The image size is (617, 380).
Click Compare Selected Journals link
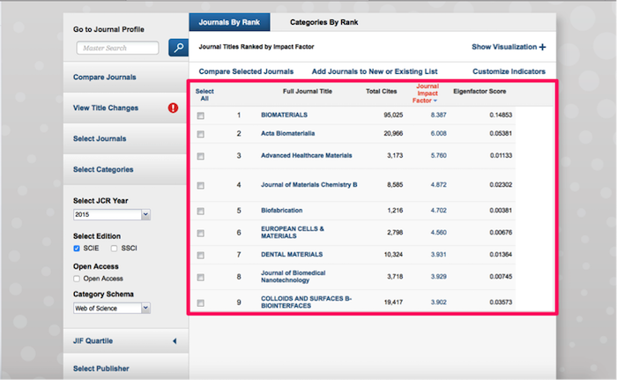pyautogui.click(x=246, y=71)
